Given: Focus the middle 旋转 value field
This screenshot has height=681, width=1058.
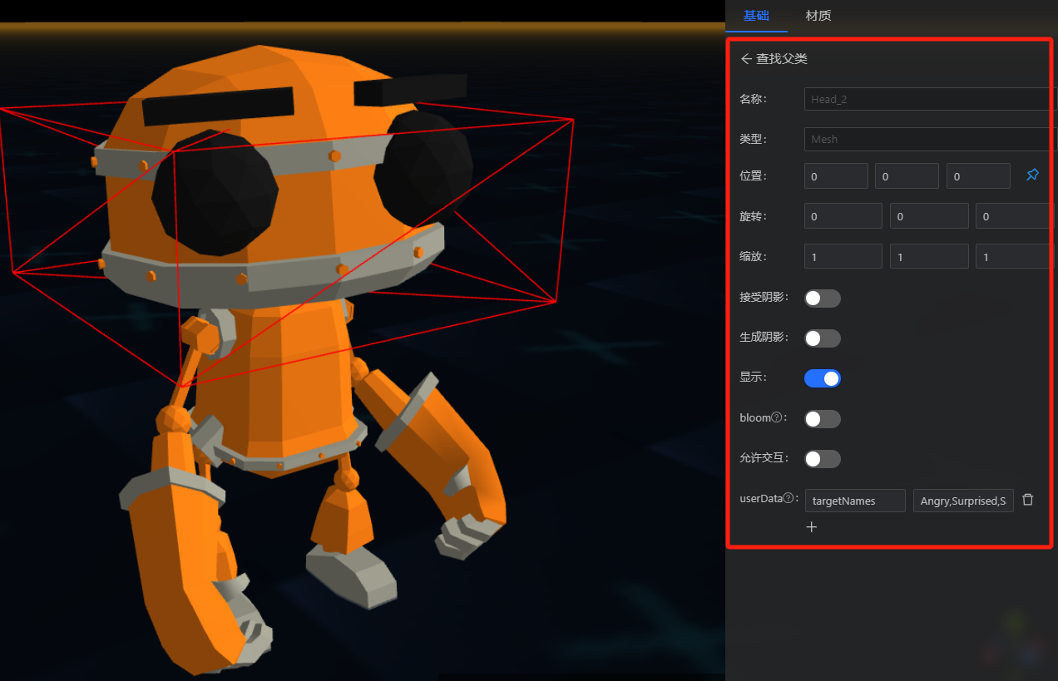Looking at the screenshot, I should [928, 216].
